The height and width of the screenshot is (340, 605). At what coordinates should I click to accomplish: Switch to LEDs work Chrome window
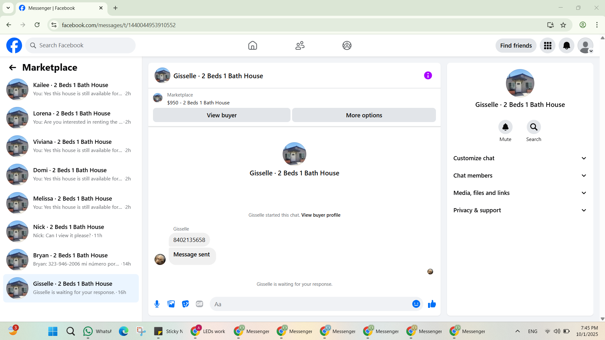tap(208, 331)
